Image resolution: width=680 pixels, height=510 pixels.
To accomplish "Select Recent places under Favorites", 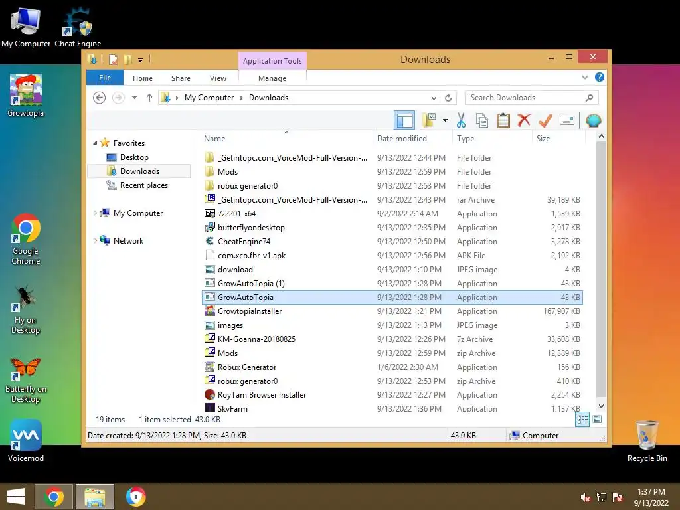I will click(143, 185).
